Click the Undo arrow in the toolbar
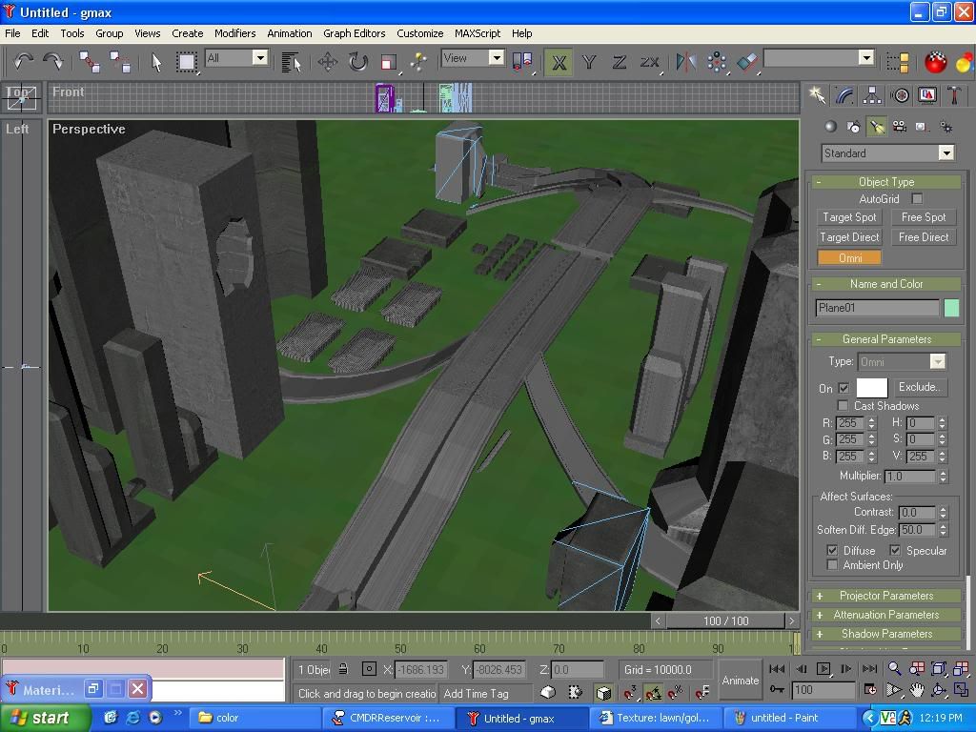Viewport: 976px width, 732px height. [x=23, y=62]
